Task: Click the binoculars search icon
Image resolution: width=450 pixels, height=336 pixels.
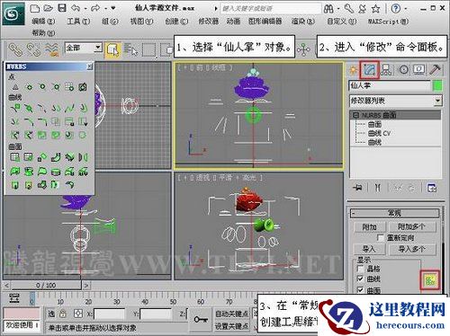Action: (x=328, y=9)
